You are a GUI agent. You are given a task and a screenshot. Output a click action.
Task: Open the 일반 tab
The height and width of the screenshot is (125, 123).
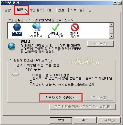pos(8,10)
